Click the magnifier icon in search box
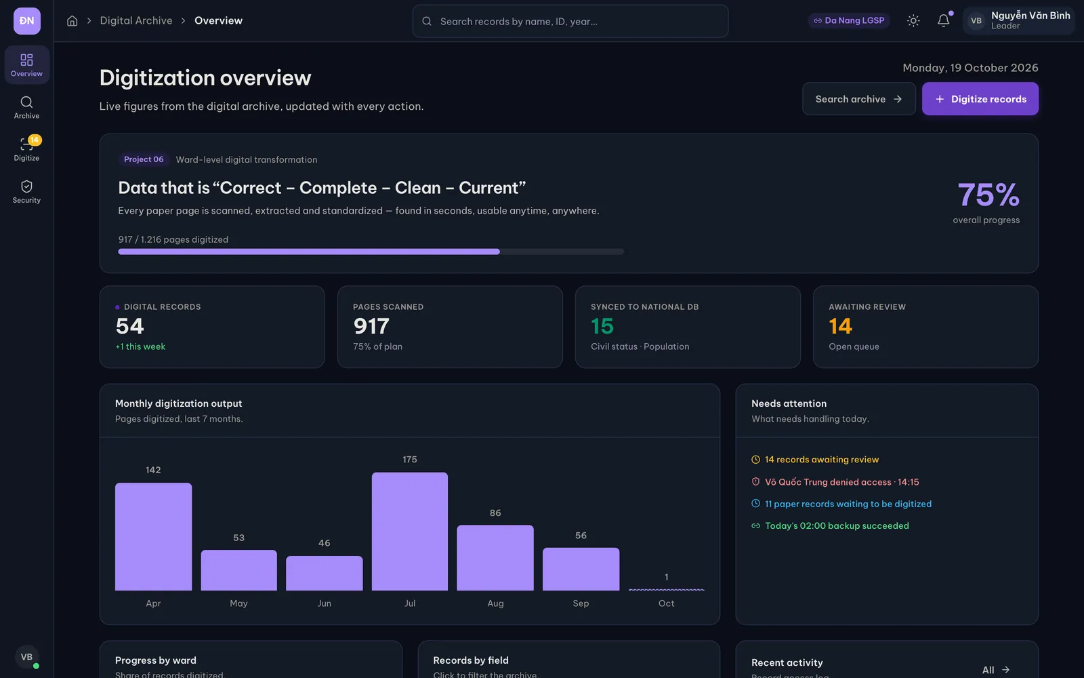1084x678 pixels. point(427,21)
